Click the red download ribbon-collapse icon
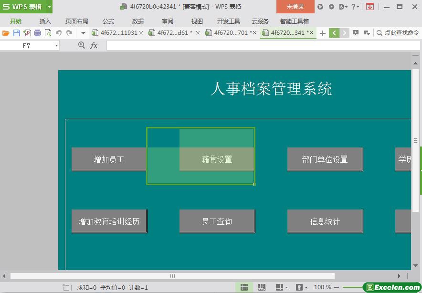422x293 pixels. click(x=370, y=7)
